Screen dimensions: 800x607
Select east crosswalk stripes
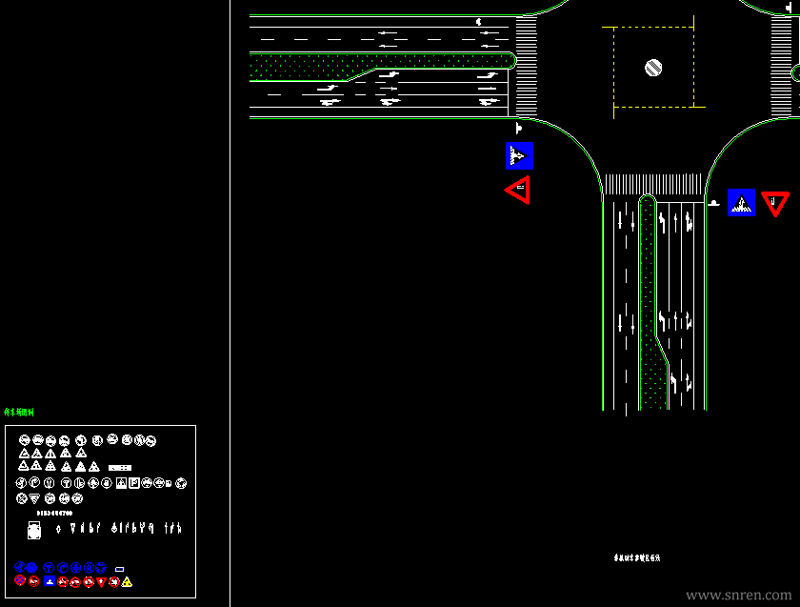click(x=781, y=67)
